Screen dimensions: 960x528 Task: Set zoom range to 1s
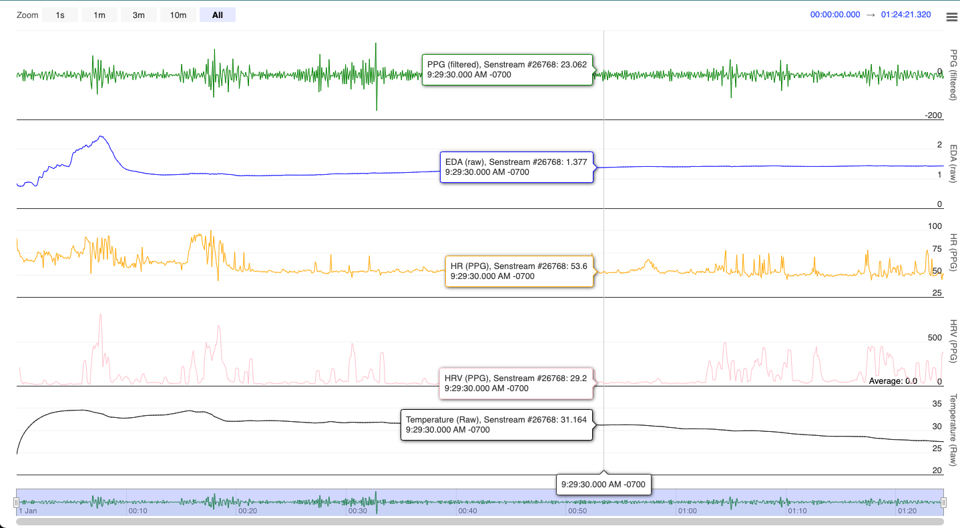pos(60,15)
